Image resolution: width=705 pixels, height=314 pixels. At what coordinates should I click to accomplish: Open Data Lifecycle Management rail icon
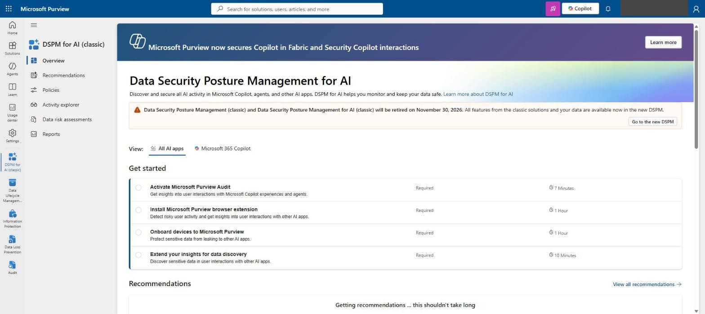12,190
